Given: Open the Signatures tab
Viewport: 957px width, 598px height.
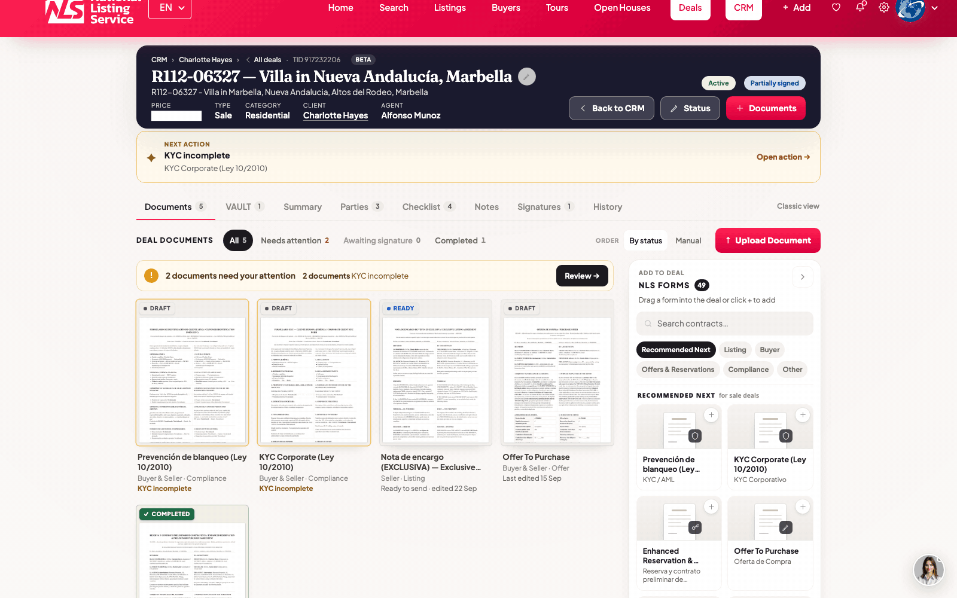Looking at the screenshot, I should pyautogui.click(x=545, y=207).
